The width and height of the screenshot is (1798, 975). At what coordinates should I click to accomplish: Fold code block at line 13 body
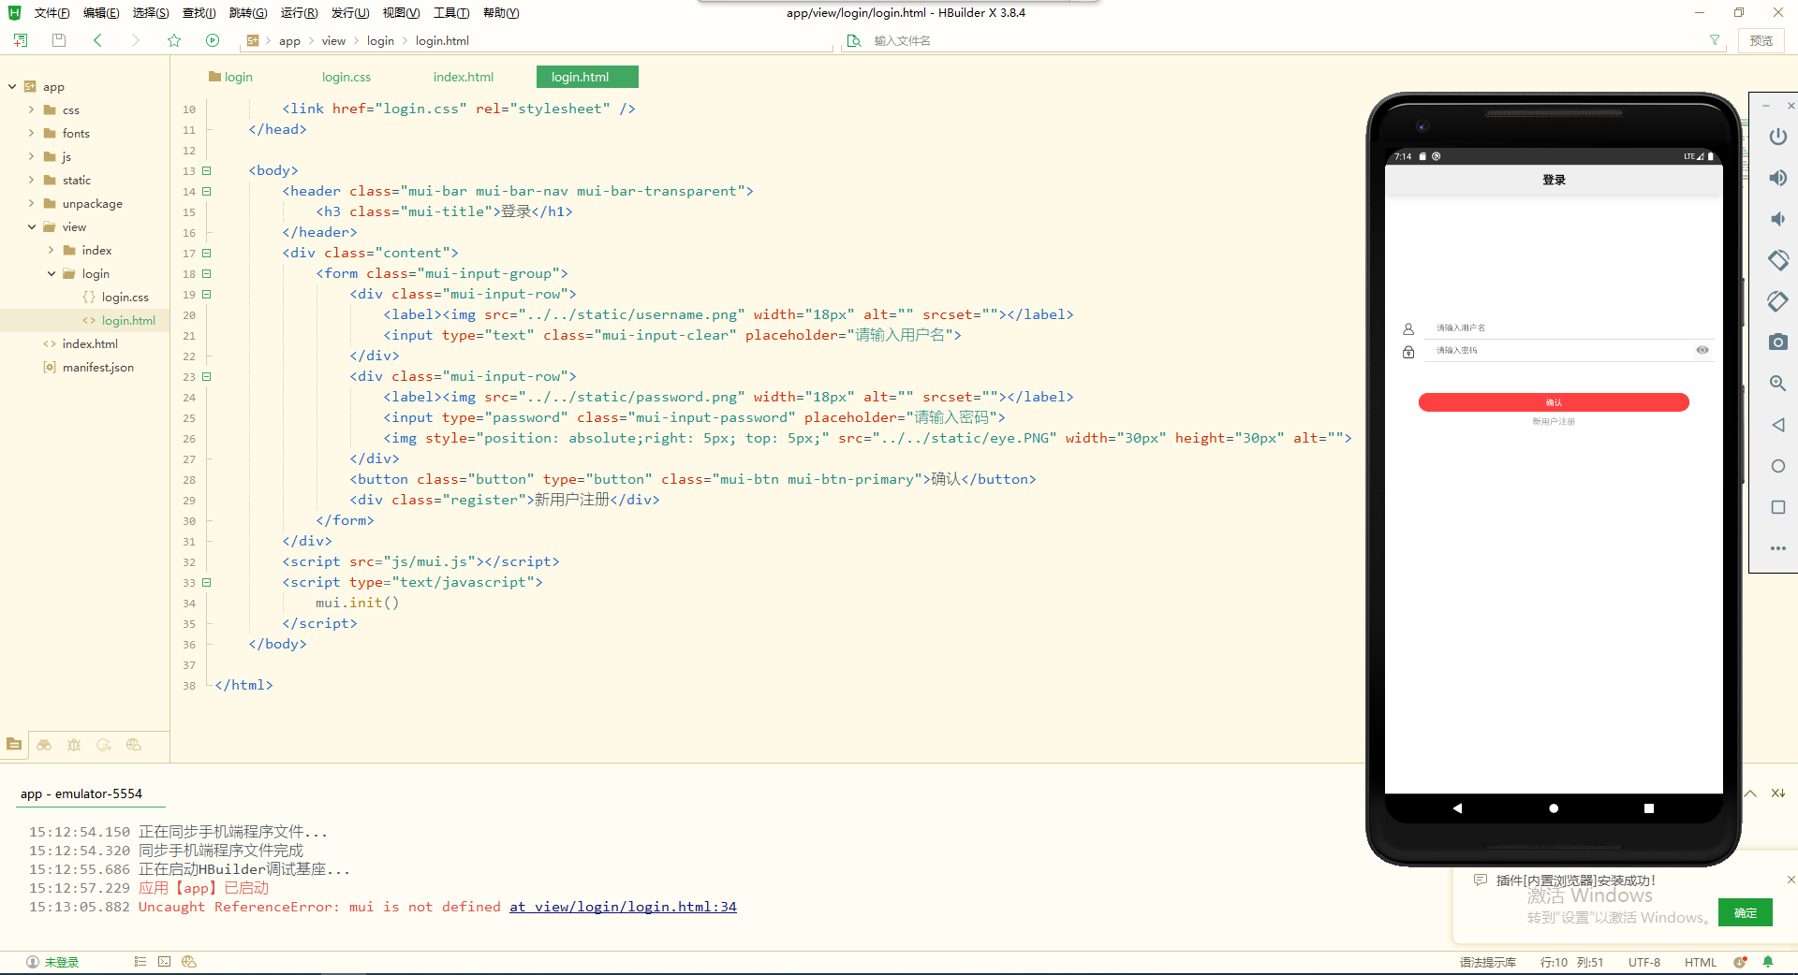coord(207,170)
